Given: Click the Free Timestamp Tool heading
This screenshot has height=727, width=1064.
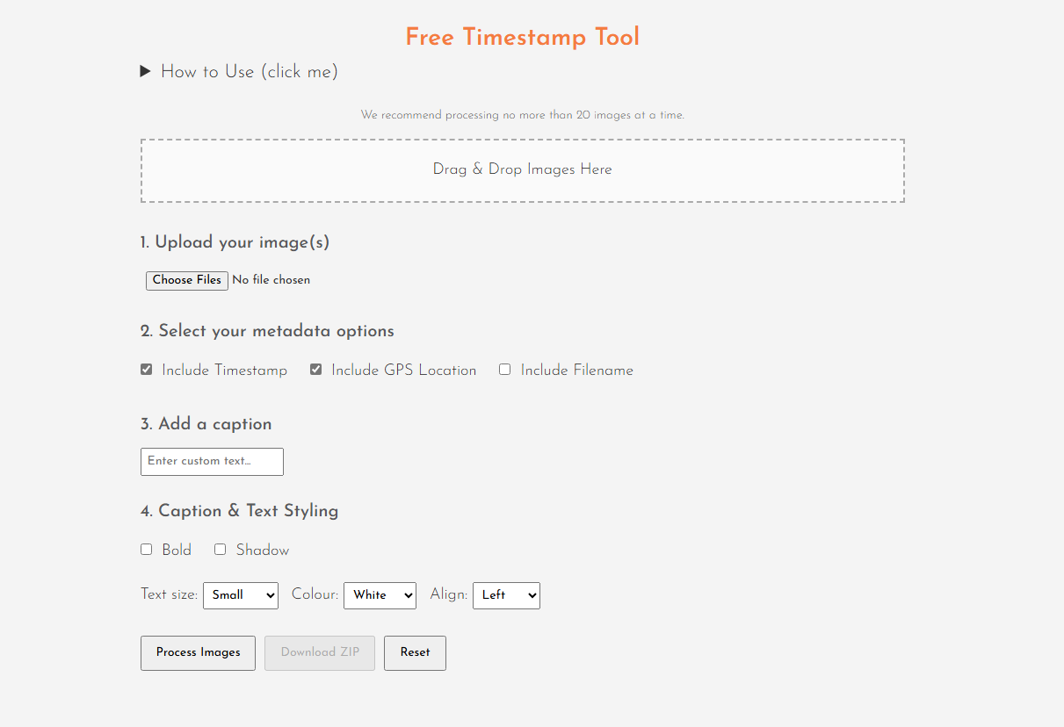Looking at the screenshot, I should pos(522,37).
